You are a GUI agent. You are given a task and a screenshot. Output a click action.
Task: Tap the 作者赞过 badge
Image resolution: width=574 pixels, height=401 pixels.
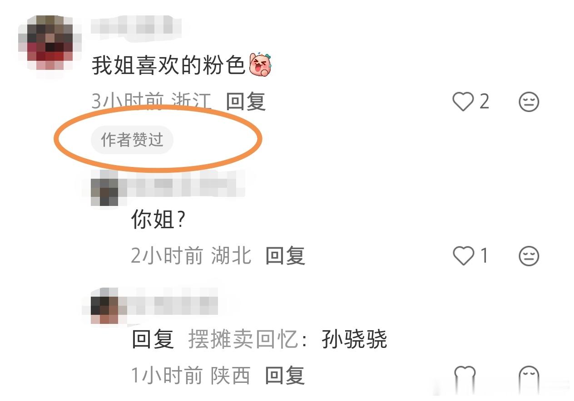click(132, 140)
